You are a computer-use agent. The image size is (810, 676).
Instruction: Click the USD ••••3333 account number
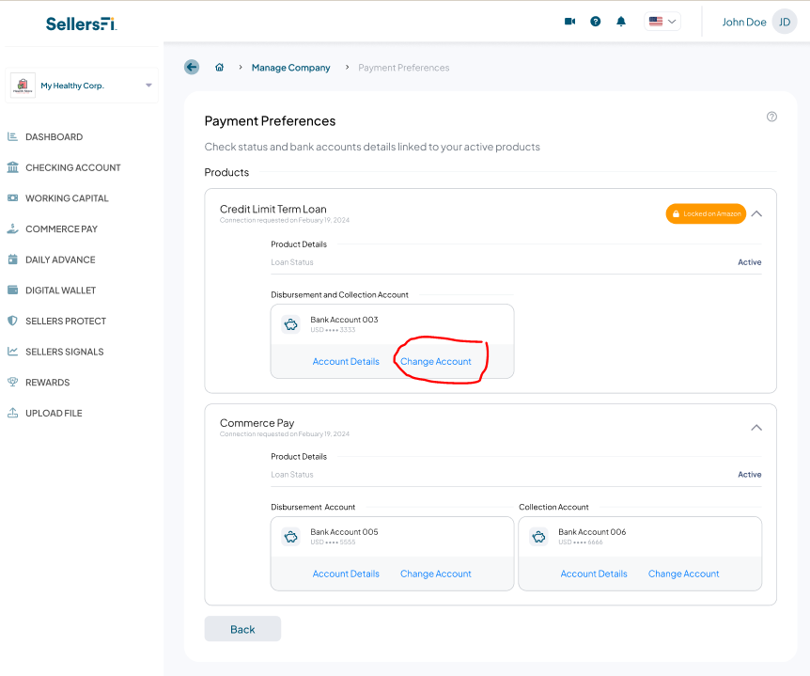click(333, 330)
